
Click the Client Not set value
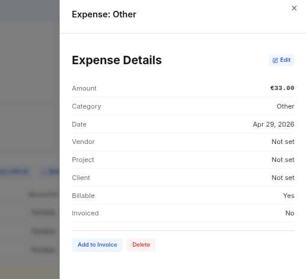click(x=283, y=178)
